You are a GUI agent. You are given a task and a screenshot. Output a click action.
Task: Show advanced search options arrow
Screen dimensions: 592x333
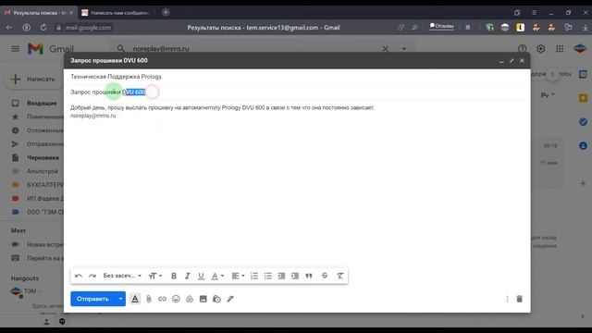(x=404, y=49)
